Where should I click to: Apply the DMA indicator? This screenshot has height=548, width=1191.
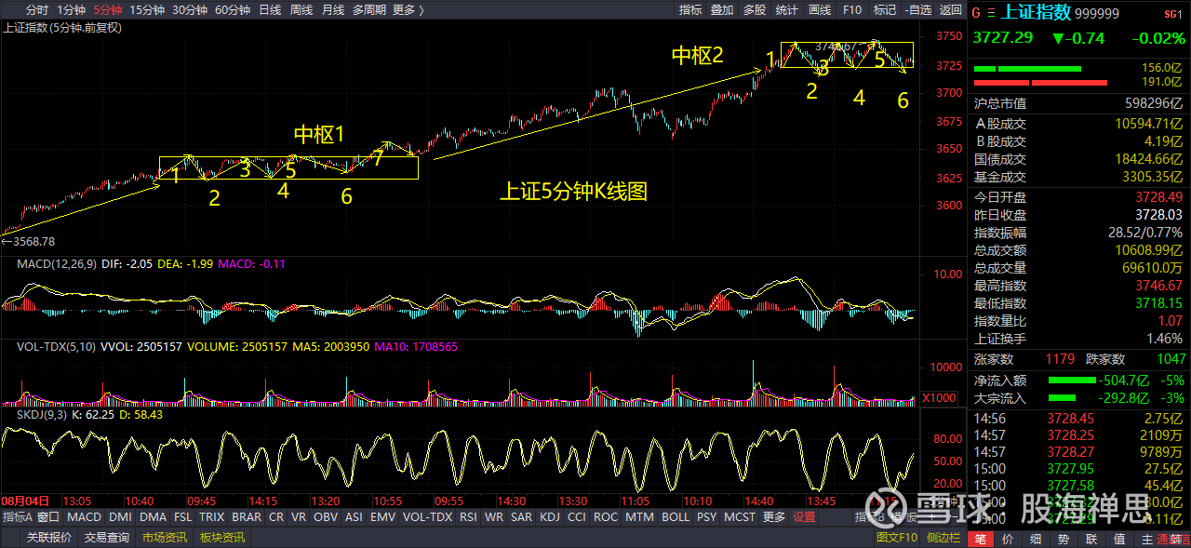click(x=154, y=517)
